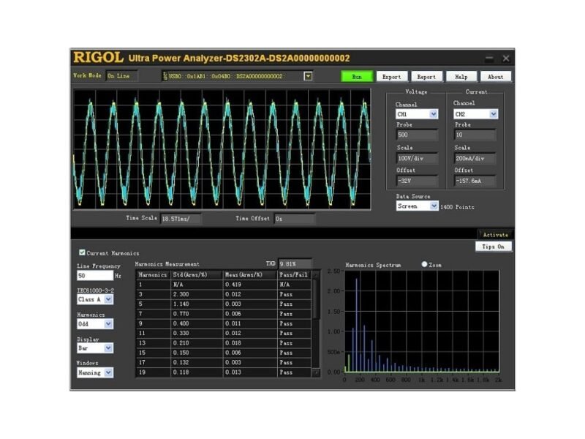Click the Activate button
Viewport: 585px width, 439px height.
pyautogui.click(x=496, y=234)
